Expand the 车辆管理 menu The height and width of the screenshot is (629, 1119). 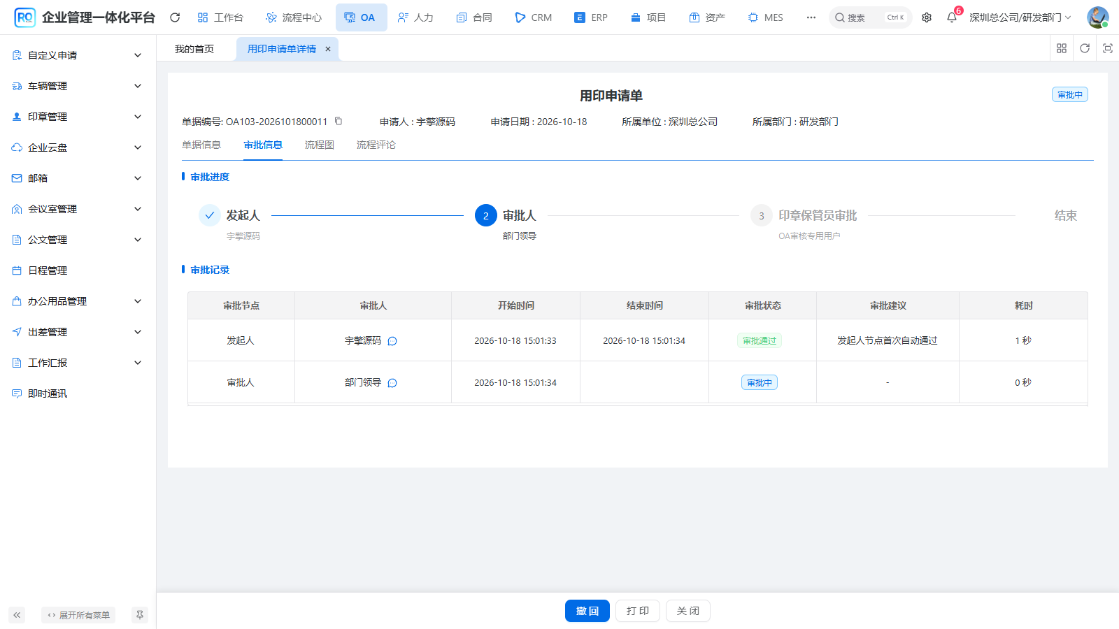click(78, 86)
